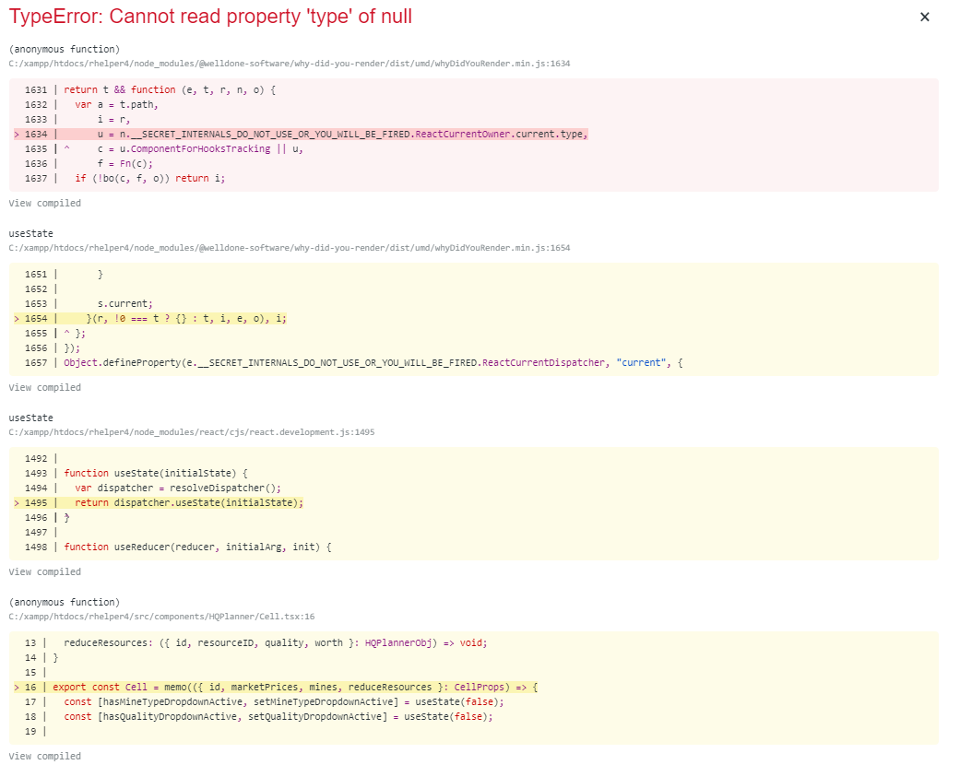Viewport: 960px width, 765px height.
Task: Click line 16 export const Cell
Action: click(276, 688)
